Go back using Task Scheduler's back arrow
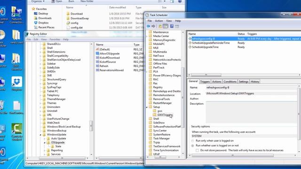Viewport: 301px width, 169px height. pos(149,26)
